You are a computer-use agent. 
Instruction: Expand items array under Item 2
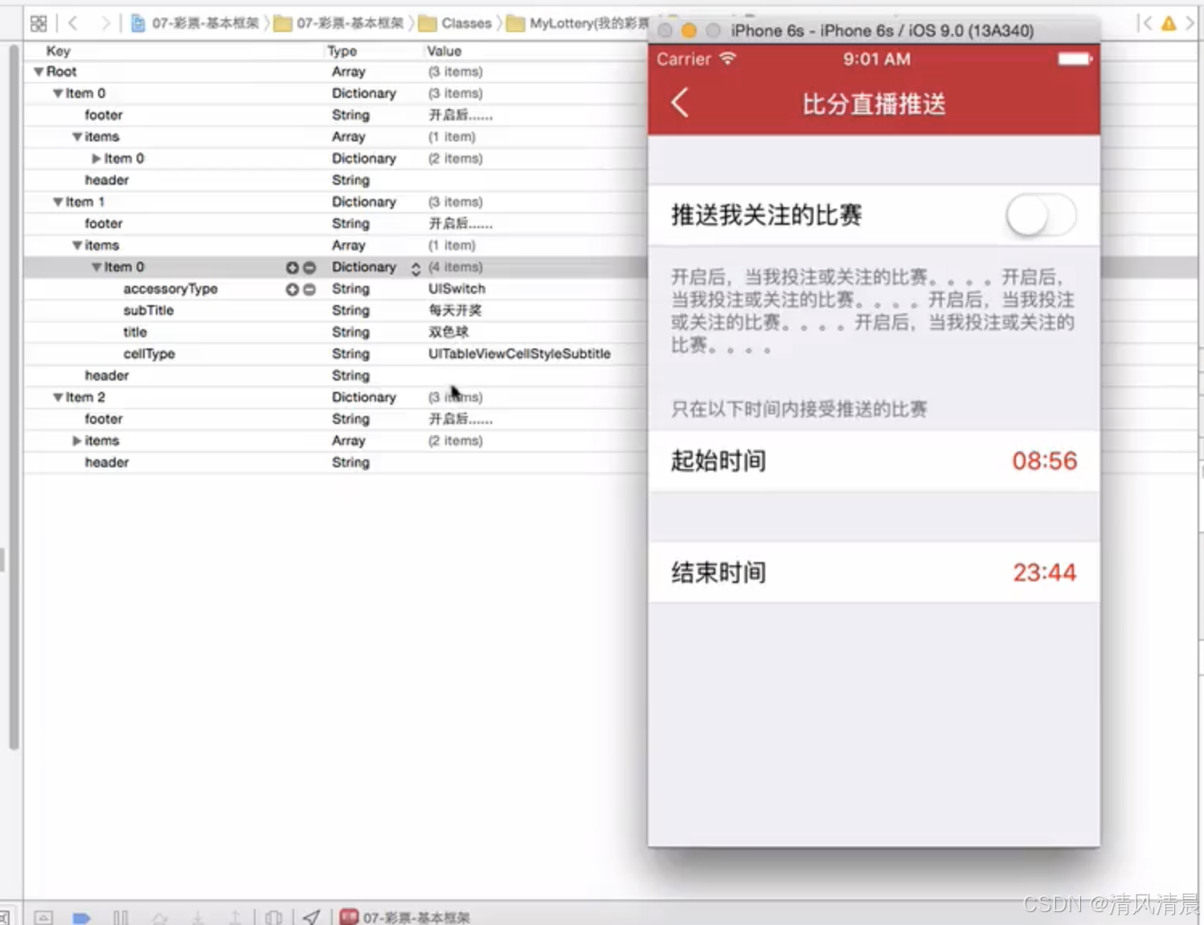(x=77, y=440)
